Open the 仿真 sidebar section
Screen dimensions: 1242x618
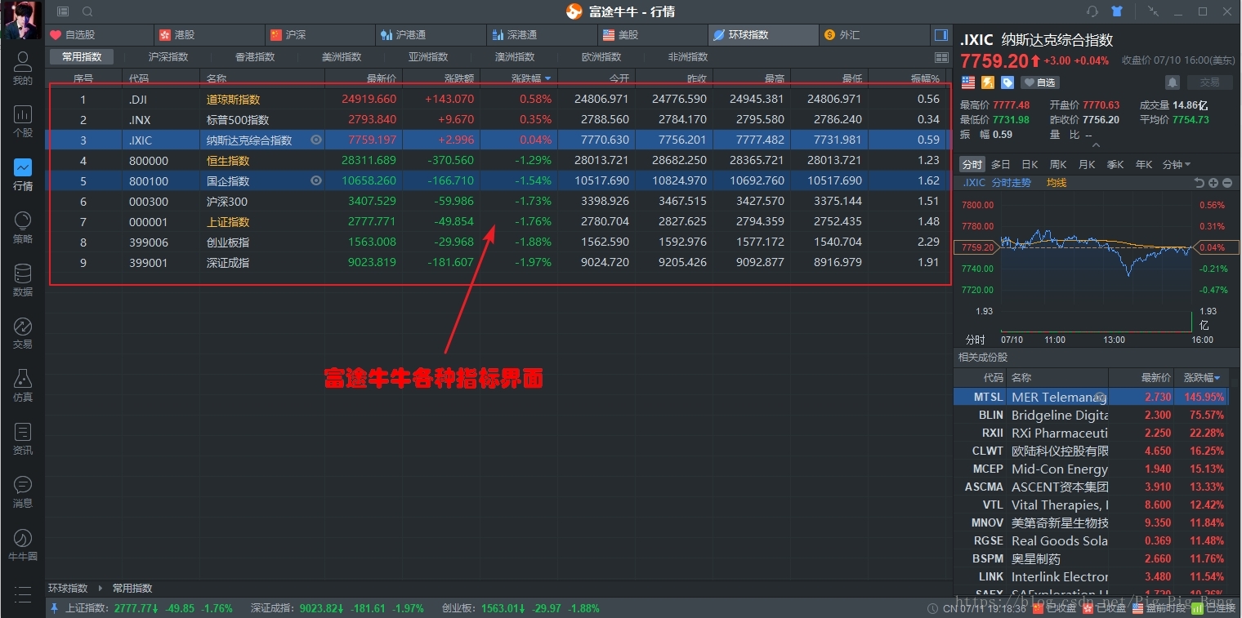click(22, 385)
